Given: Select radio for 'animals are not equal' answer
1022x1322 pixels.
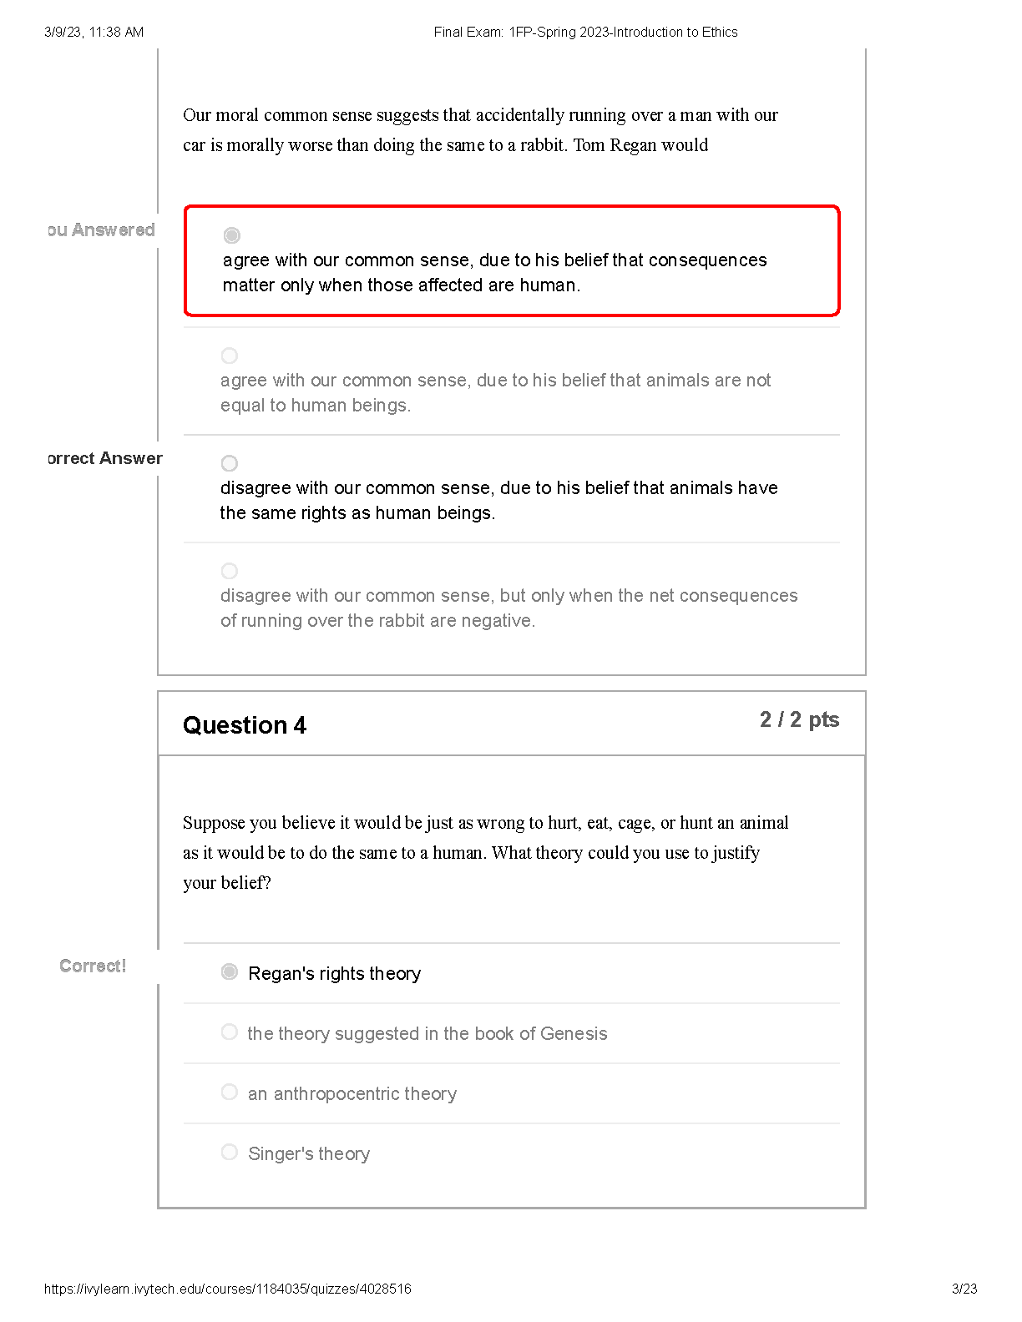Looking at the screenshot, I should 230,356.
